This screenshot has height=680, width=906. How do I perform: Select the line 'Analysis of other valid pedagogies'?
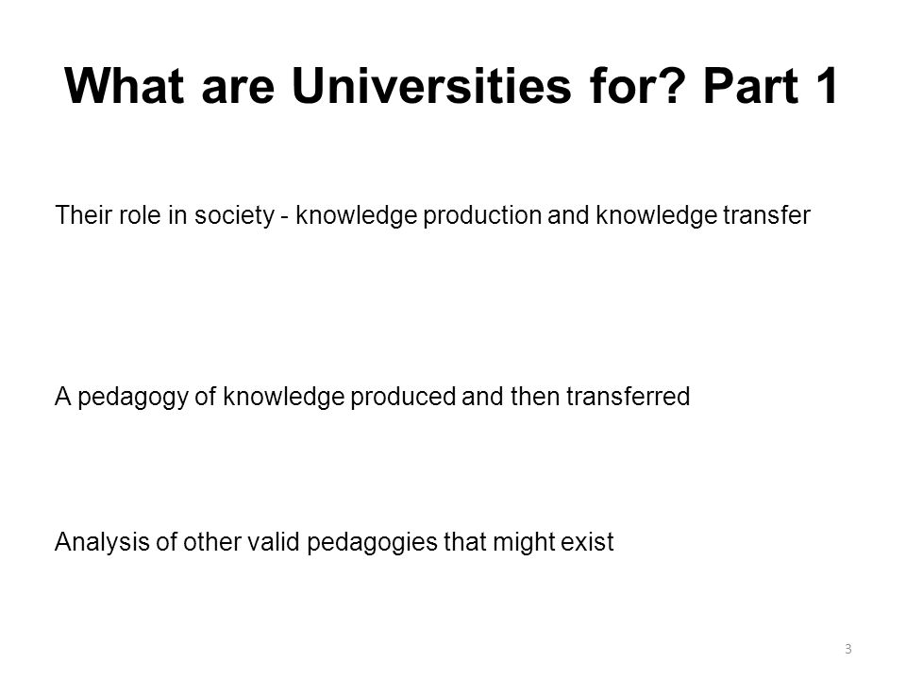coord(334,543)
